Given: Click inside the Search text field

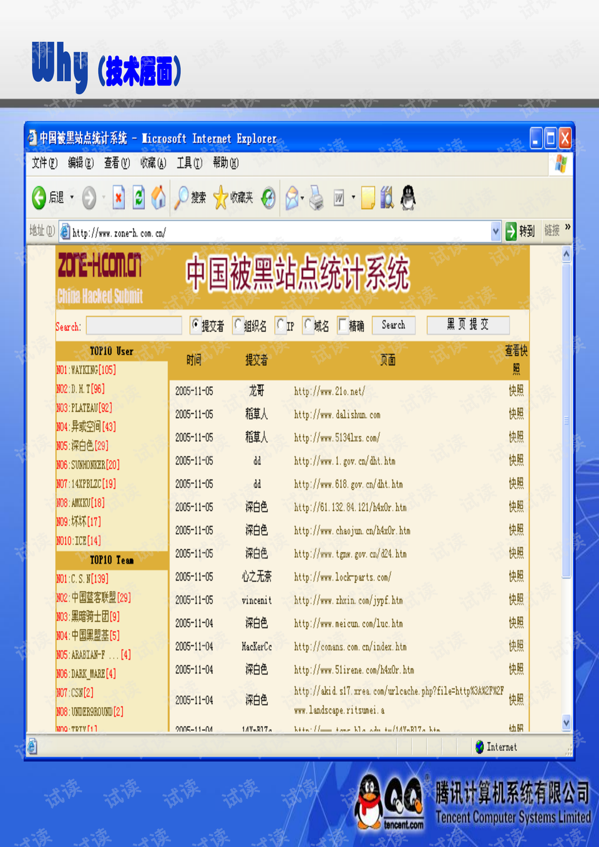Looking at the screenshot, I should (134, 326).
